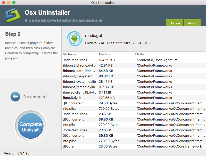Click the mediaget app icon
Image resolution: width=206 pixels, height=156 pixels.
[x=75, y=39]
